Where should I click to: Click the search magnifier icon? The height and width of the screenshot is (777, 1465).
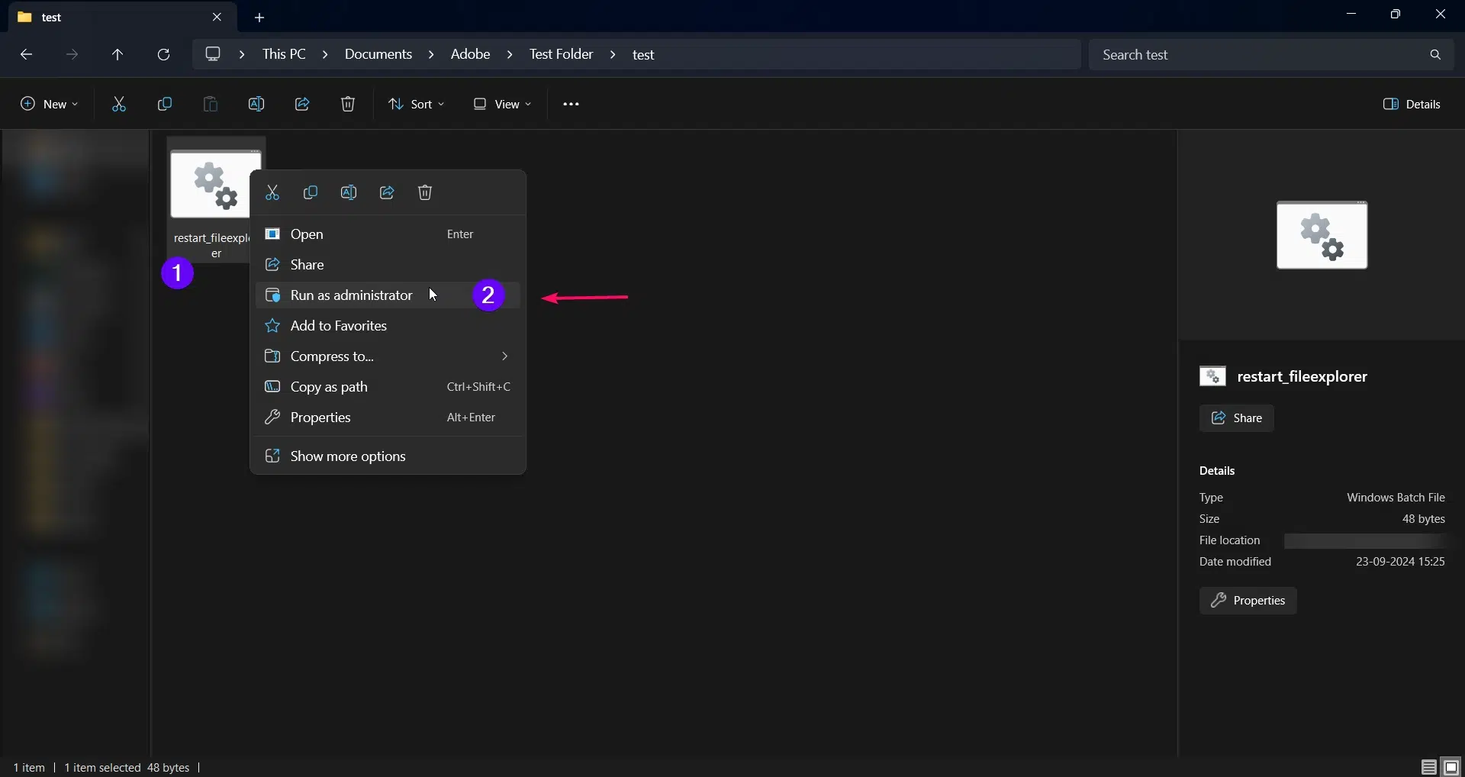pyautogui.click(x=1435, y=54)
